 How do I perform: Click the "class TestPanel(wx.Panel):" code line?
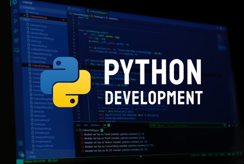pyautogui.click(x=94, y=32)
